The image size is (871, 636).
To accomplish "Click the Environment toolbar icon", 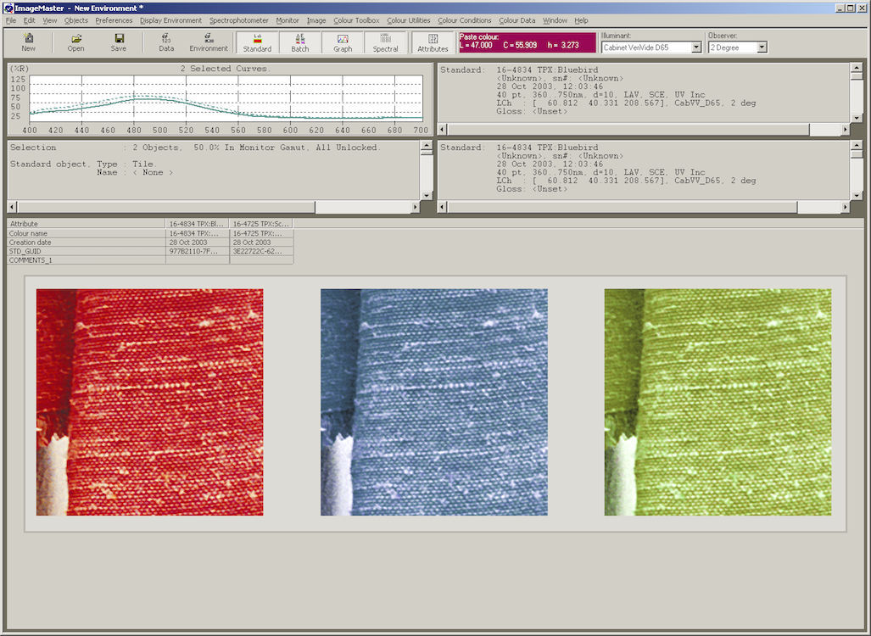I will 208,42.
